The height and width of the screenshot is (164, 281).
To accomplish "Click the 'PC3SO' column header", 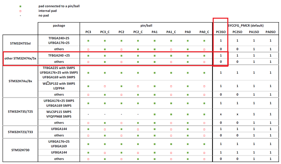I will tap(221, 32).
